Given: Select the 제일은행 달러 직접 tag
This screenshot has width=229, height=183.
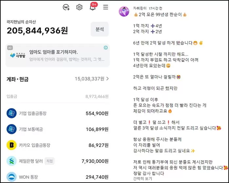Looking at the screenshot, I should pyautogui.click(x=49, y=161).
